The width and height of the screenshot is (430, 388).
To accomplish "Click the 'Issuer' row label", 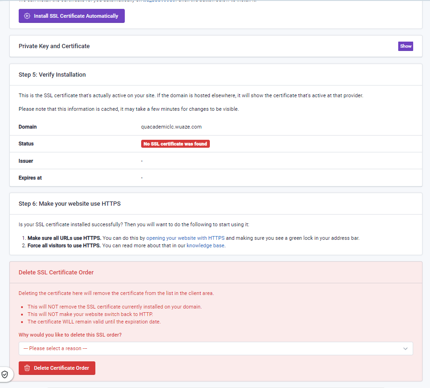I will [26, 161].
